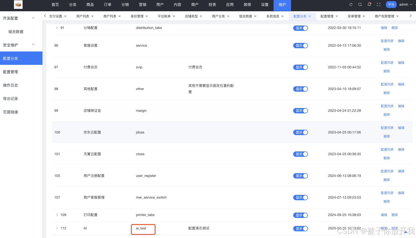Toggle display switch for 其他配置 row
Image resolution: width=416 pixels, height=238 pixels.
coord(300,89)
